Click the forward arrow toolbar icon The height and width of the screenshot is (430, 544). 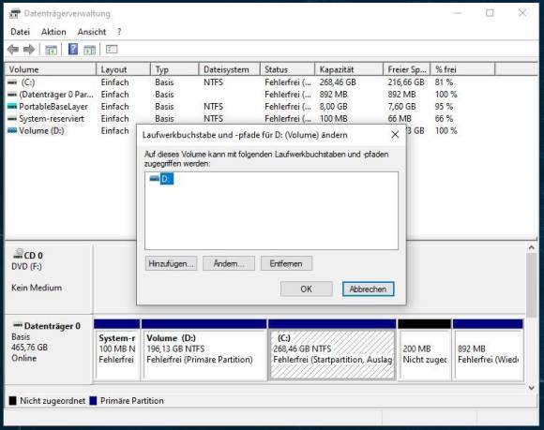pyautogui.click(x=29, y=50)
